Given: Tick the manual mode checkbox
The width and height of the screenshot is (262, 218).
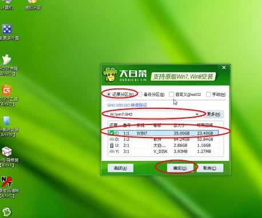Looking at the screenshot, I should [x=208, y=94].
